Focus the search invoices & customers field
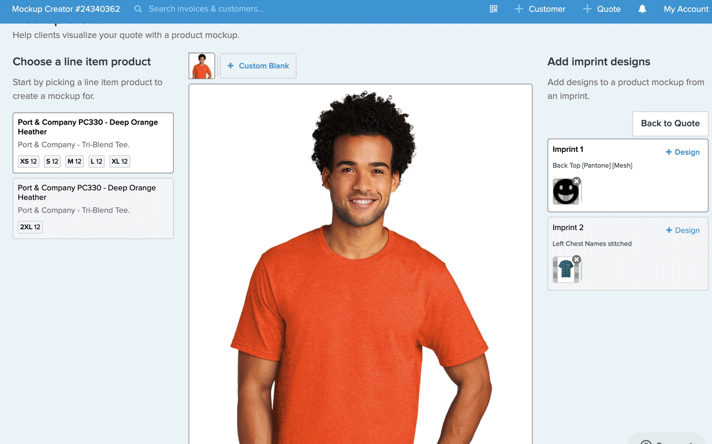The image size is (712, 444). (x=206, y=9)
